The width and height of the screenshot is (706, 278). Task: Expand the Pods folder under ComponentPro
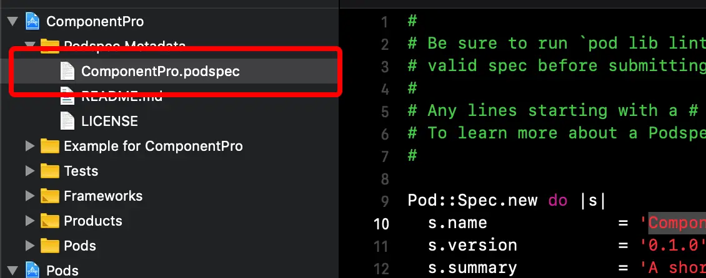[x=29, y=246]
